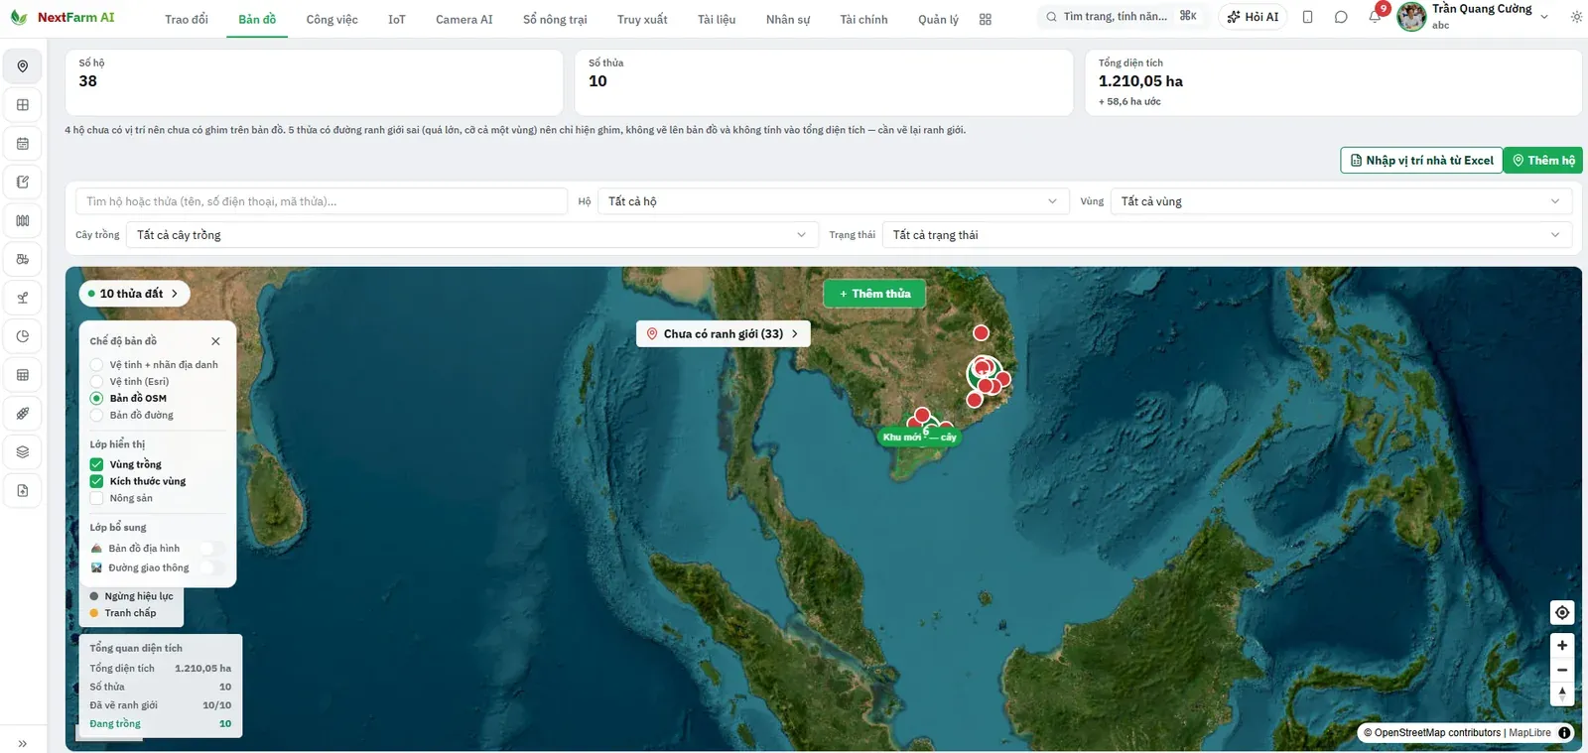Open the Truy xuất tab
This screenshot has width=1588, height=753.
click(642, 20)
